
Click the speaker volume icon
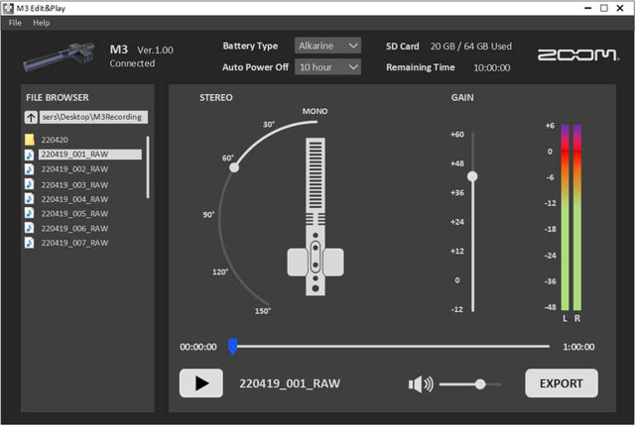(421, 383)
